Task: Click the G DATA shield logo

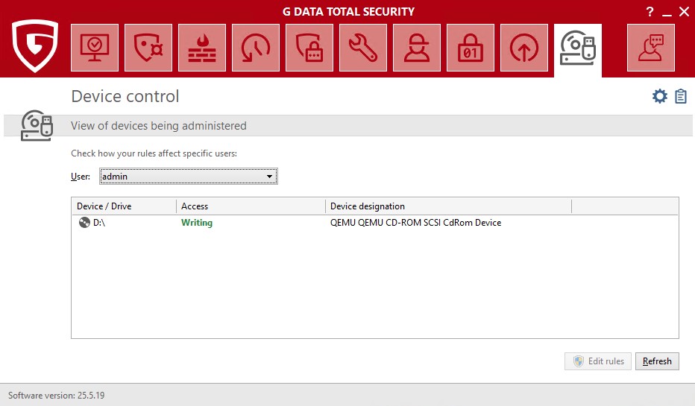Action: pos(35,45)
